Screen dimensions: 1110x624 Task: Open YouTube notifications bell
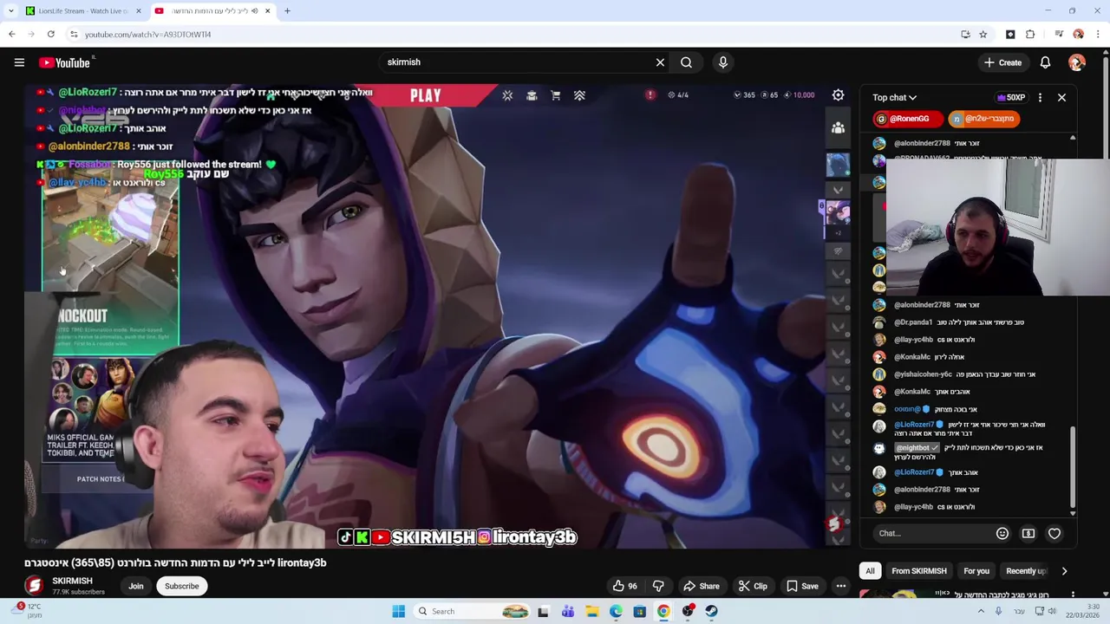point(1045,62)
